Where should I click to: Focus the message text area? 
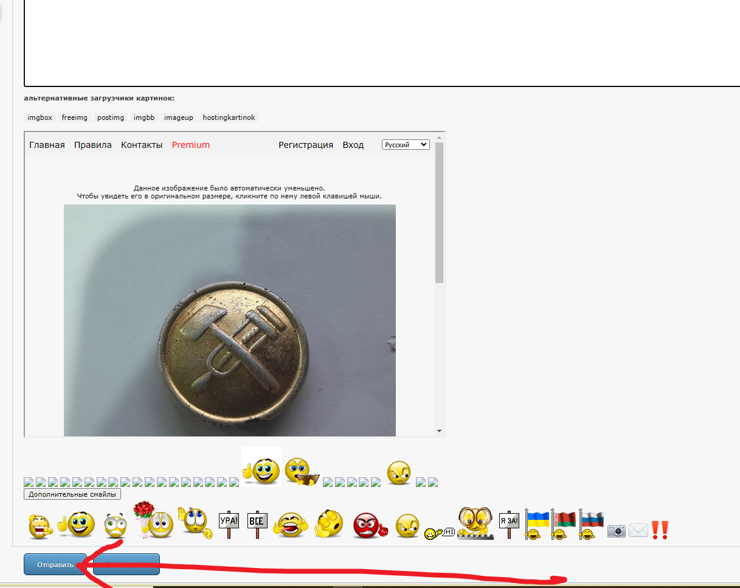[x=382, y=43]
